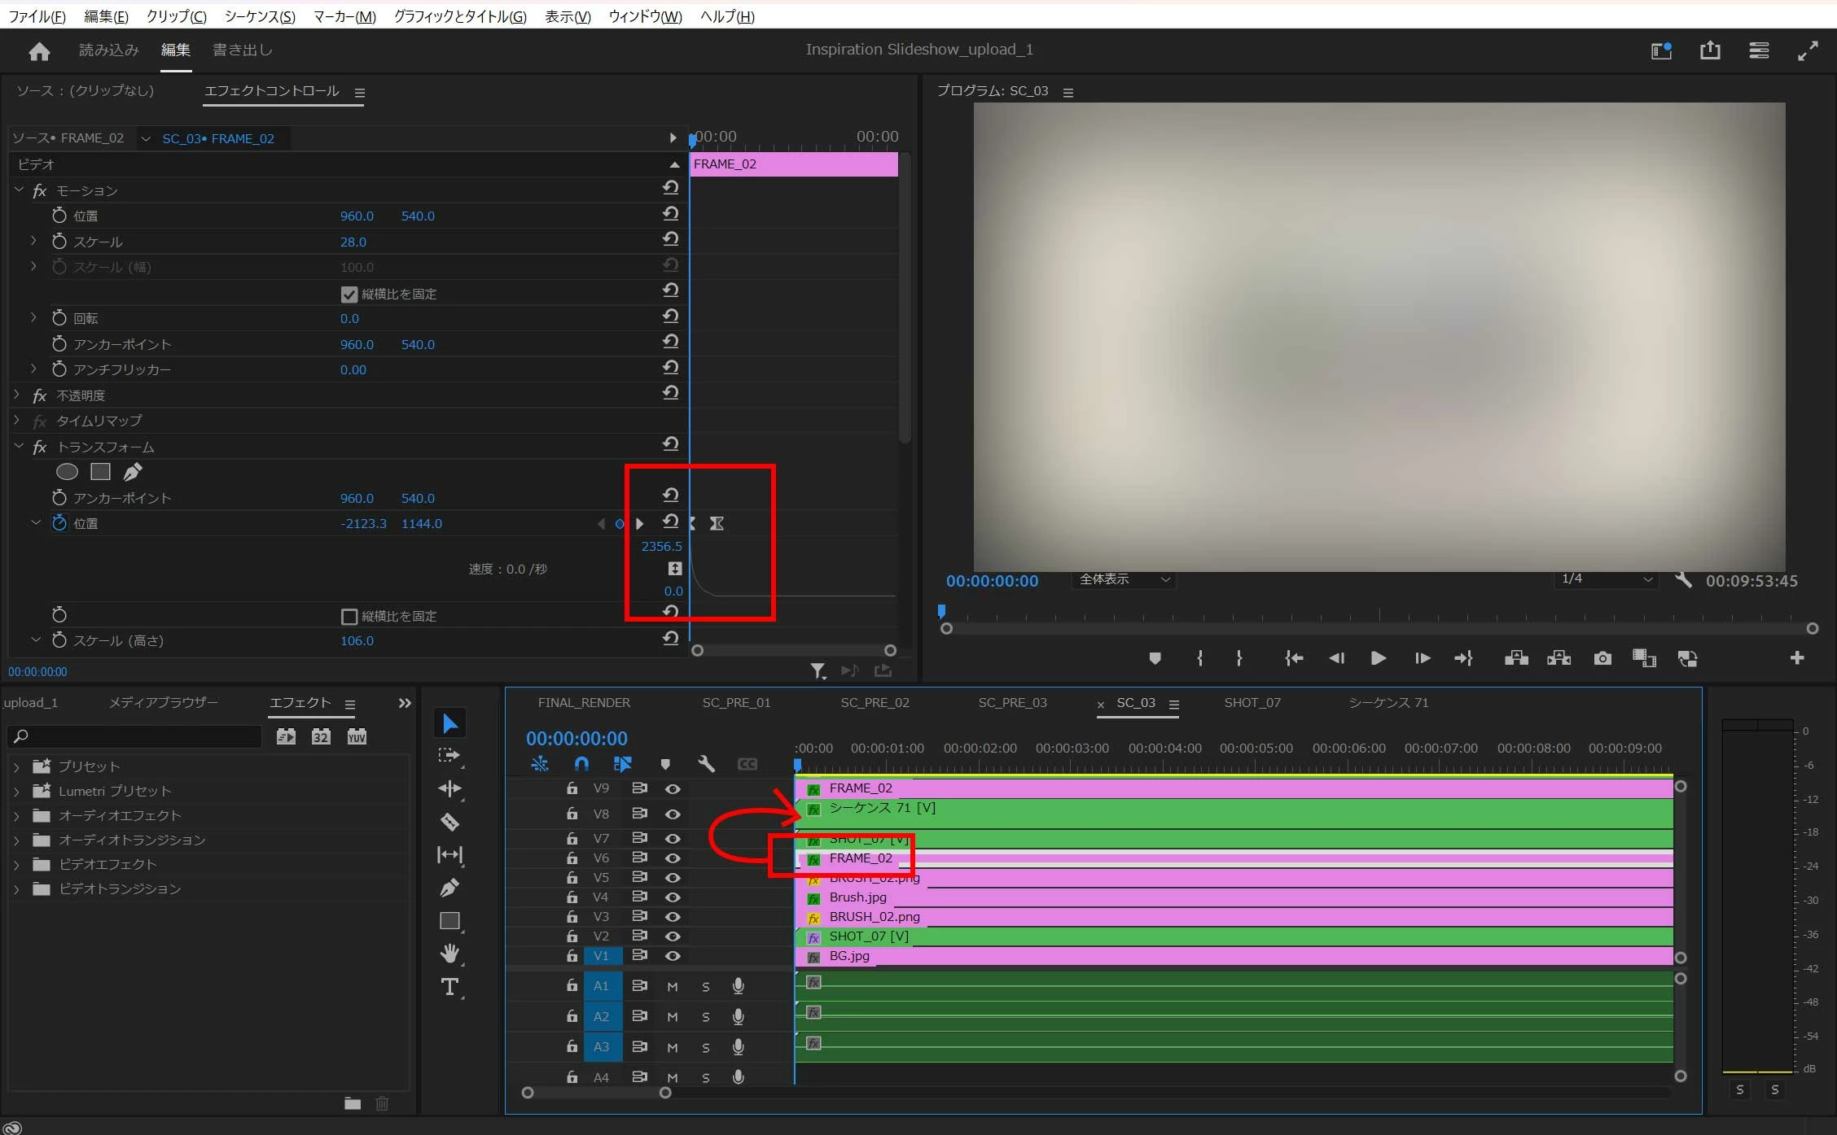Mute audio track A1
This screenshot has height=1135, width=1837.
[673, 986]
